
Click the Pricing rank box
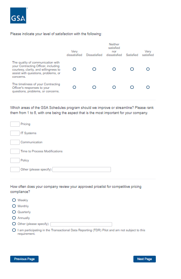pos(15,124)
